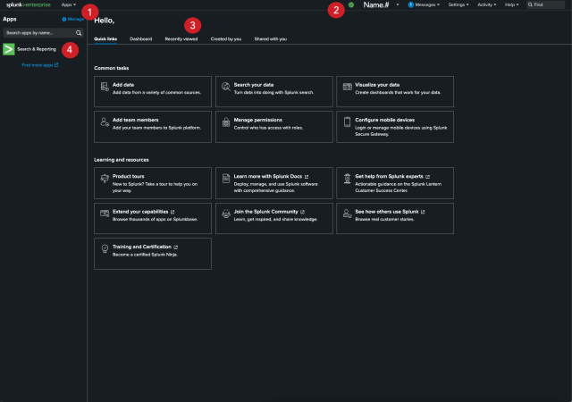Click 'Create dashboards that work for your data.' text

(398, 92)
